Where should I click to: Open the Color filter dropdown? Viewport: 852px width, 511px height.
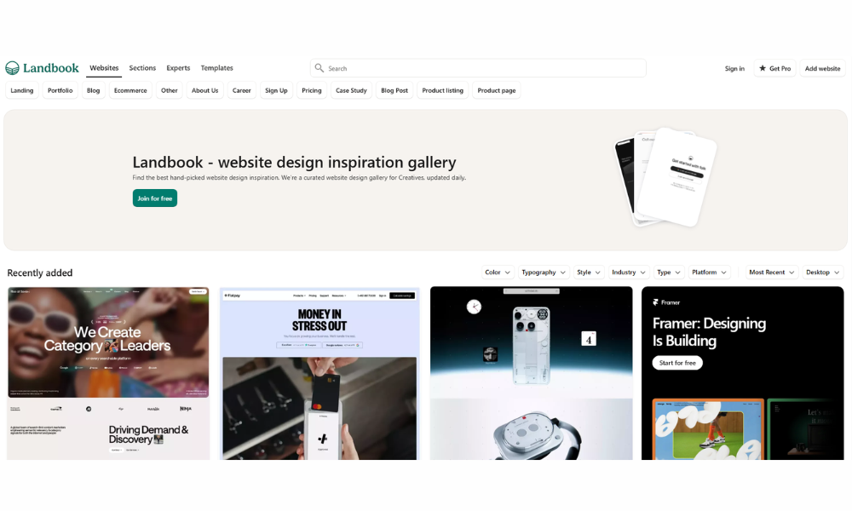pyautogui.click(x=498, y=272)
